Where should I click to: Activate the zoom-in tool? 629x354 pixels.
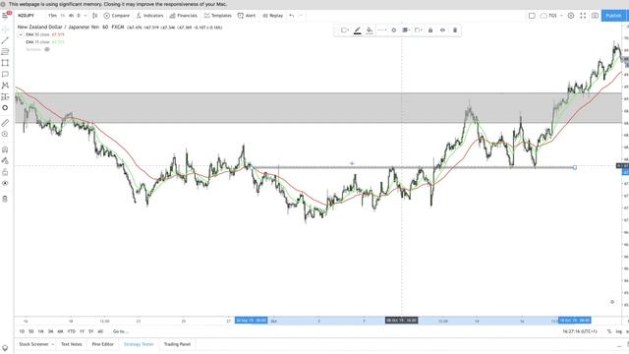tap(5, 134)
